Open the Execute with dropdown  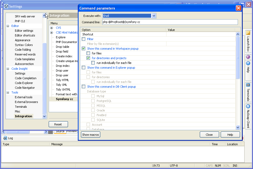(154, 16)
